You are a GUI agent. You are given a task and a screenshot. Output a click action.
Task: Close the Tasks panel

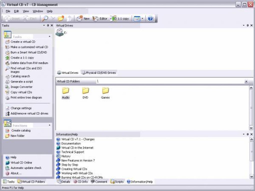(52, 25)
